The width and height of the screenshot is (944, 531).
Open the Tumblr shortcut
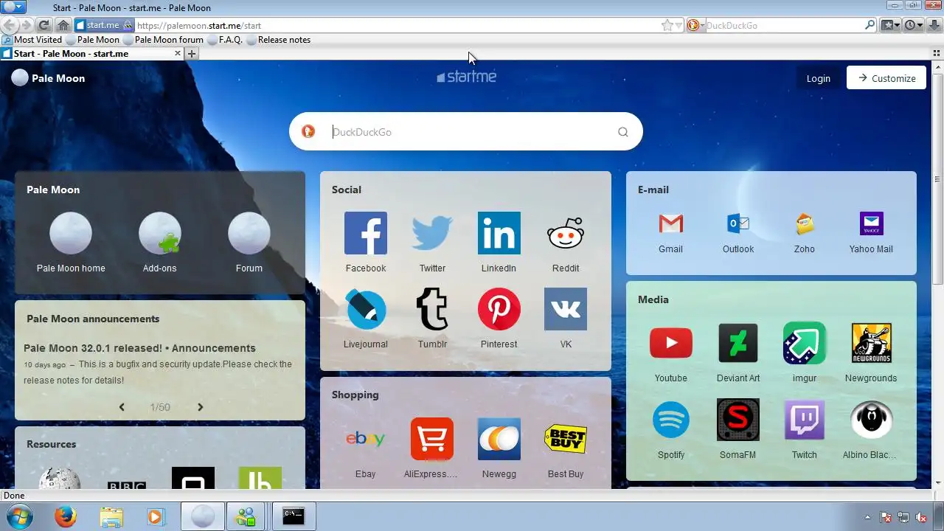click(x=432, y=309)
